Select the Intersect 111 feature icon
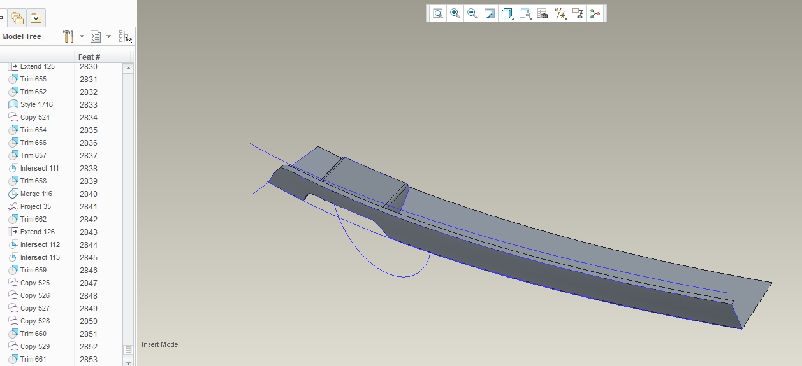This screenshot has height=366, width=802. pos(13,168)
